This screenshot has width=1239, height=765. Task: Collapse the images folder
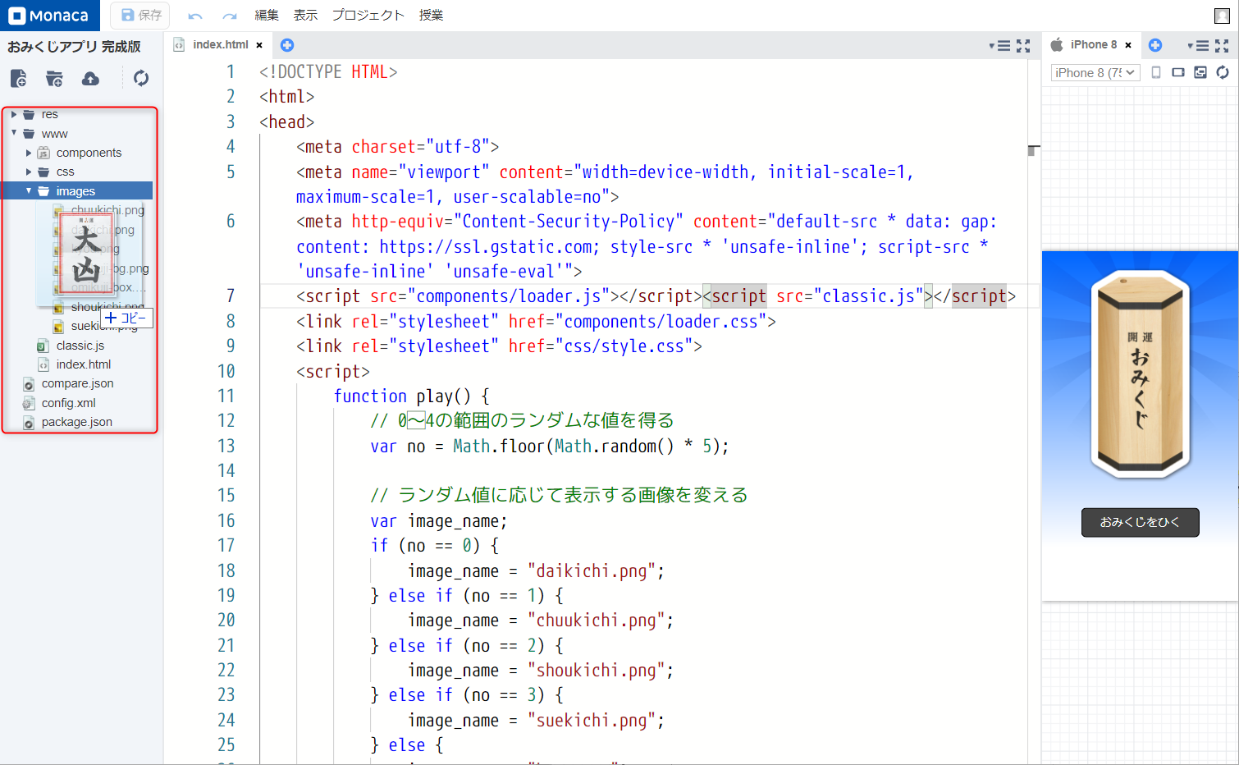pos(30,190)
